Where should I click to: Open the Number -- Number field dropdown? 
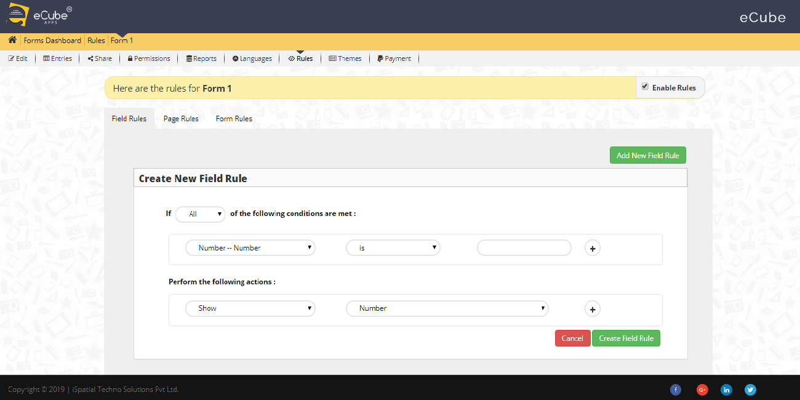250,247
